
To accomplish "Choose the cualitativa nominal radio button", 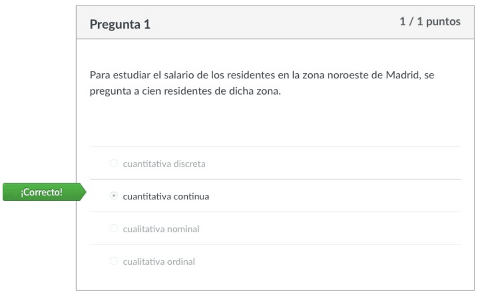I will coord(113,229).
